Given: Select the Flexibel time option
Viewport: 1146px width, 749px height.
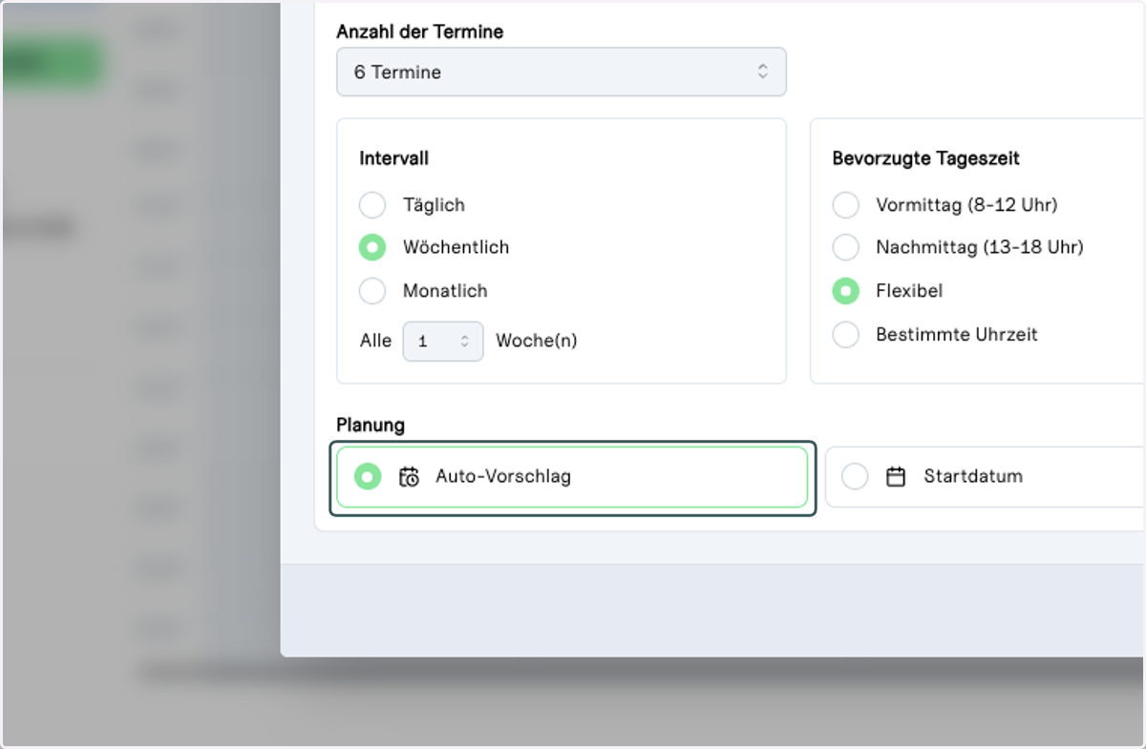Looking at the screenshot, I should [x=845, y=291].
